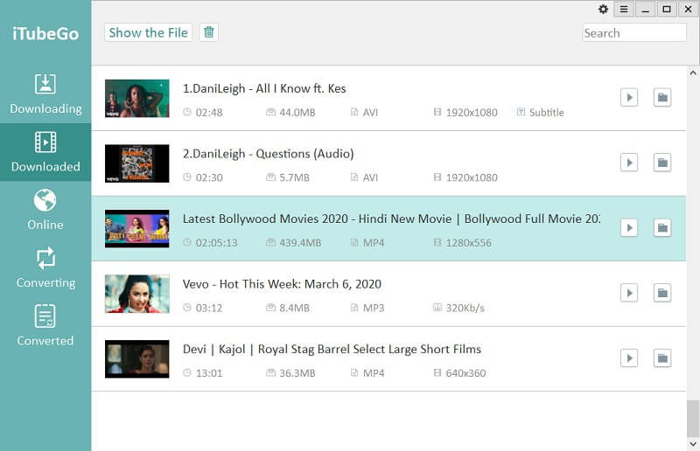
Task: Open the hamburger menu icon
Action: coord(624,9)
